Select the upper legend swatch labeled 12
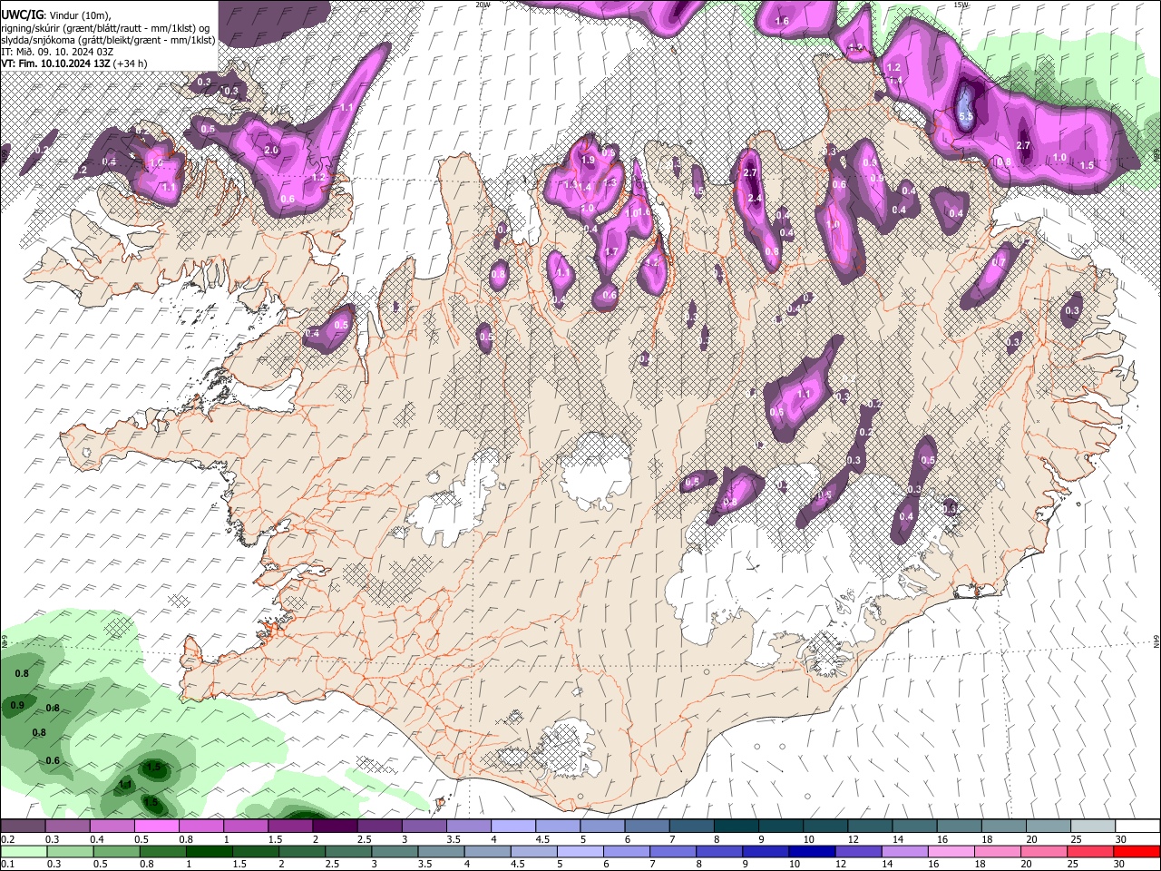Viewport: 1161px width, 871px height. (x=871, y=827)
